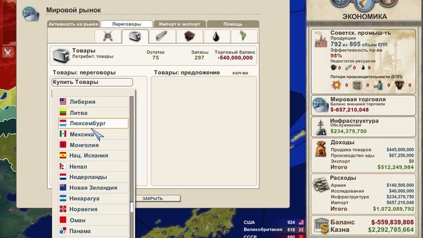Choose Никарагуа from the country list
Screen dimensions: 423x238
pyautogui.click(x=93, y=198)
